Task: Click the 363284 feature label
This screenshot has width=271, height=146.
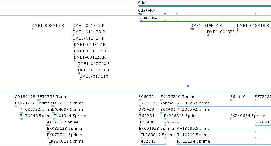Action: (x=147, y=116)
